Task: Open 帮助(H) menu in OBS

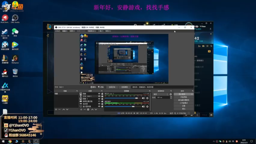Action: point(108,31)
